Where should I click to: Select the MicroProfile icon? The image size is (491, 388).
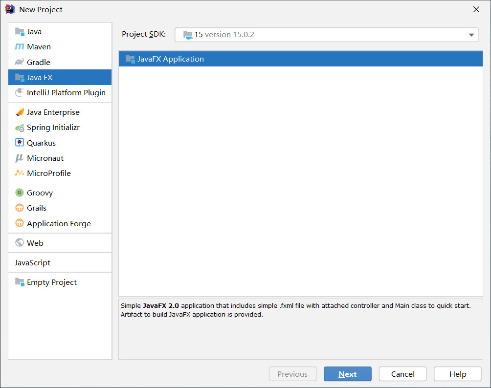click(x=20, y=173)
